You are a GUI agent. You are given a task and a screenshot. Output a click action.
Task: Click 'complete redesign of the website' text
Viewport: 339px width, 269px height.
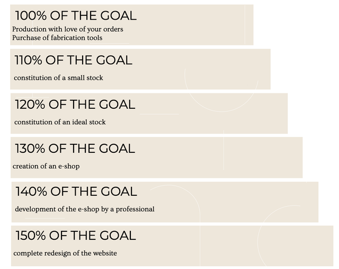pos(65,253)
